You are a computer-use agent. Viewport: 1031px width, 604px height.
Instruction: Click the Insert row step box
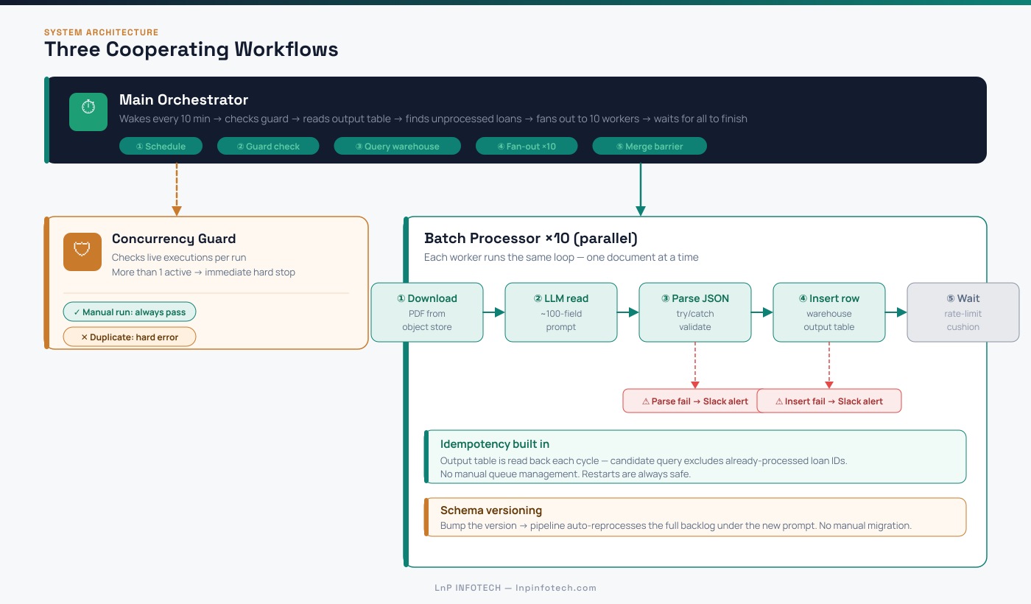click(829, 312)
